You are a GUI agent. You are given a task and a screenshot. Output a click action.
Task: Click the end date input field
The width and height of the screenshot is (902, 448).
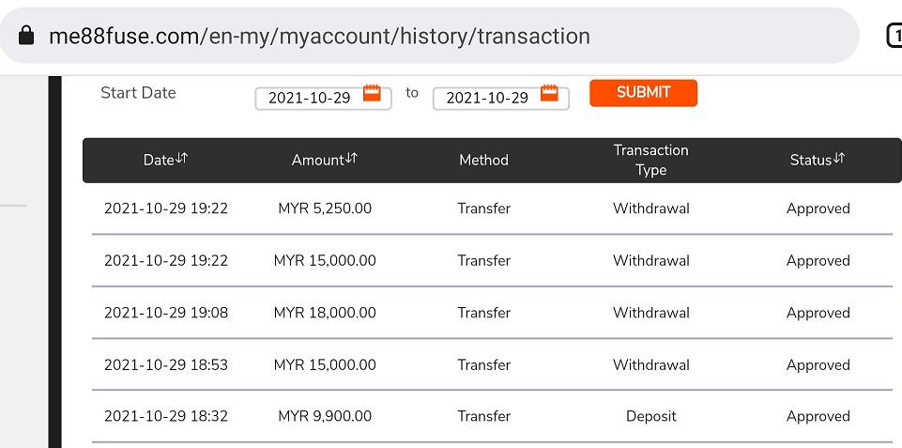pos(486,98)
